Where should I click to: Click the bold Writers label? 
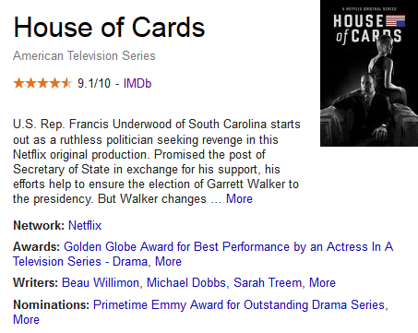tap(35, 282)
